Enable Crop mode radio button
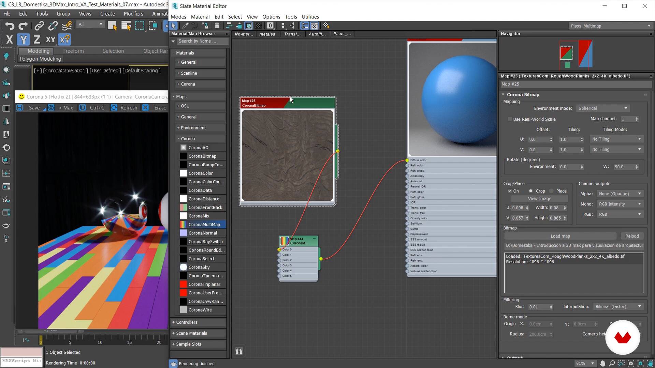Screen dimensions: 655x368 531,190
